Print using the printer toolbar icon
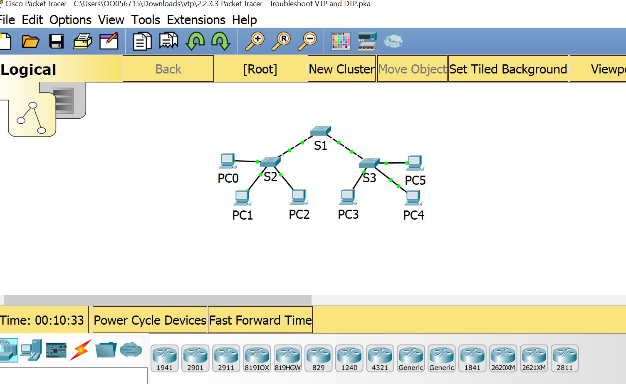This screenshot has width=626, height=384. click(x=82, y=42)
